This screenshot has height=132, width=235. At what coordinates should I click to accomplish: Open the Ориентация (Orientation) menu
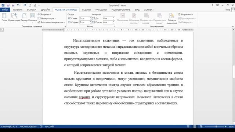pyautogui.click(x=14, y=18)
